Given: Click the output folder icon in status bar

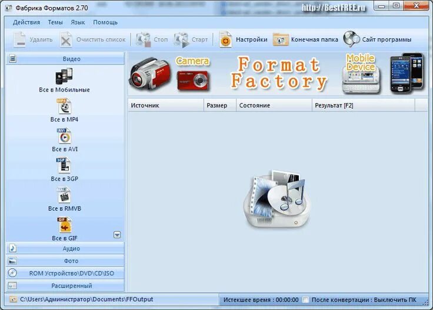Looking at the screenshot, I should [13, 299].
